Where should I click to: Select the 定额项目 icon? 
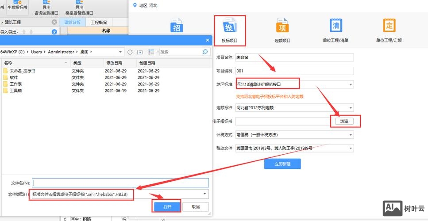tap(282, 30)
